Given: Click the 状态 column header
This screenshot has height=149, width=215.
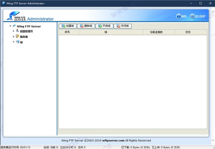Looking at the screenshot, I should coord(191,32).
